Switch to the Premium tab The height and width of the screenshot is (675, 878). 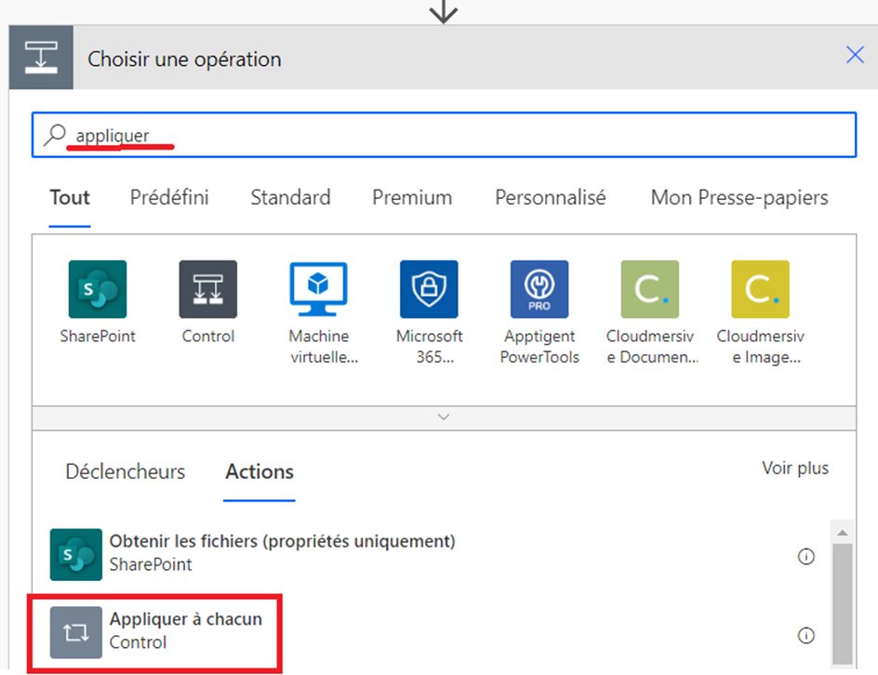pos(412,198)
